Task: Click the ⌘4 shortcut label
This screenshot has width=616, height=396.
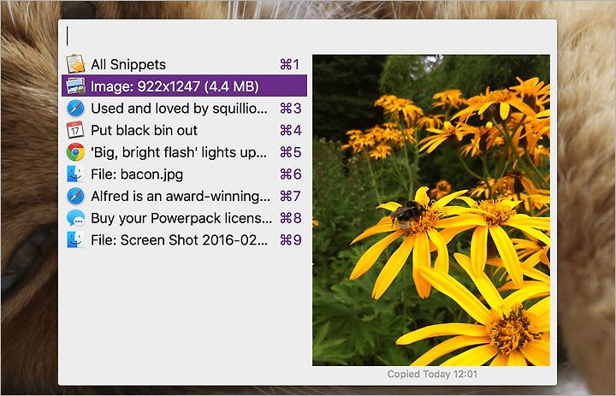Action: coord(291,130)
